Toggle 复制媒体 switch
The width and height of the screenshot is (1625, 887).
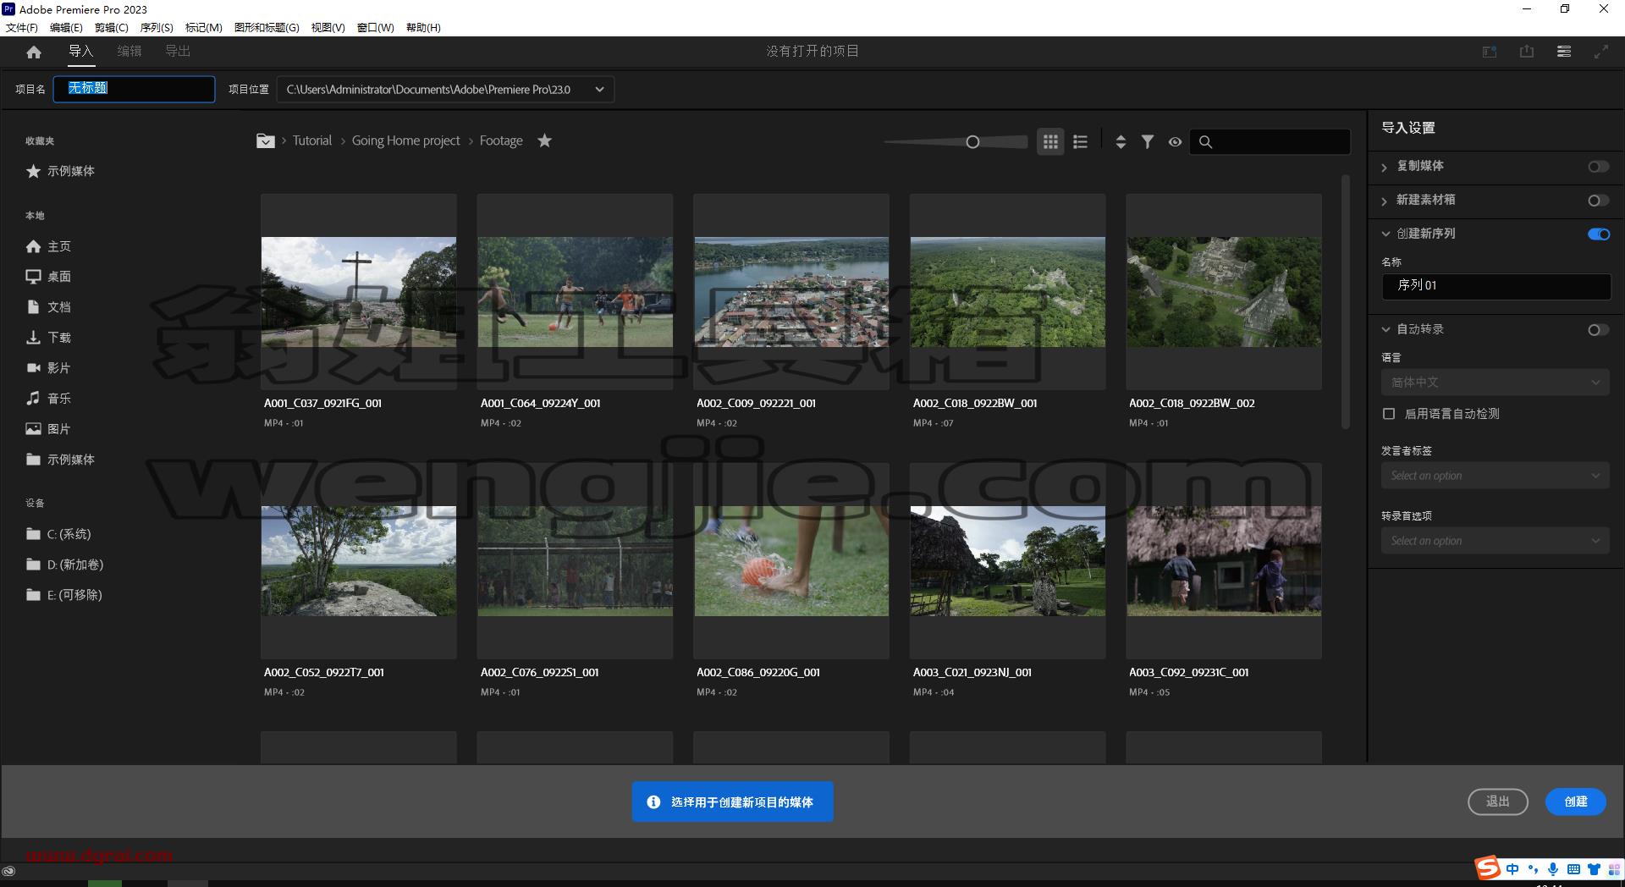pos(1598,167)
